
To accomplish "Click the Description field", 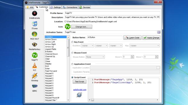I will pyautogui.click(x=112, y=17).
